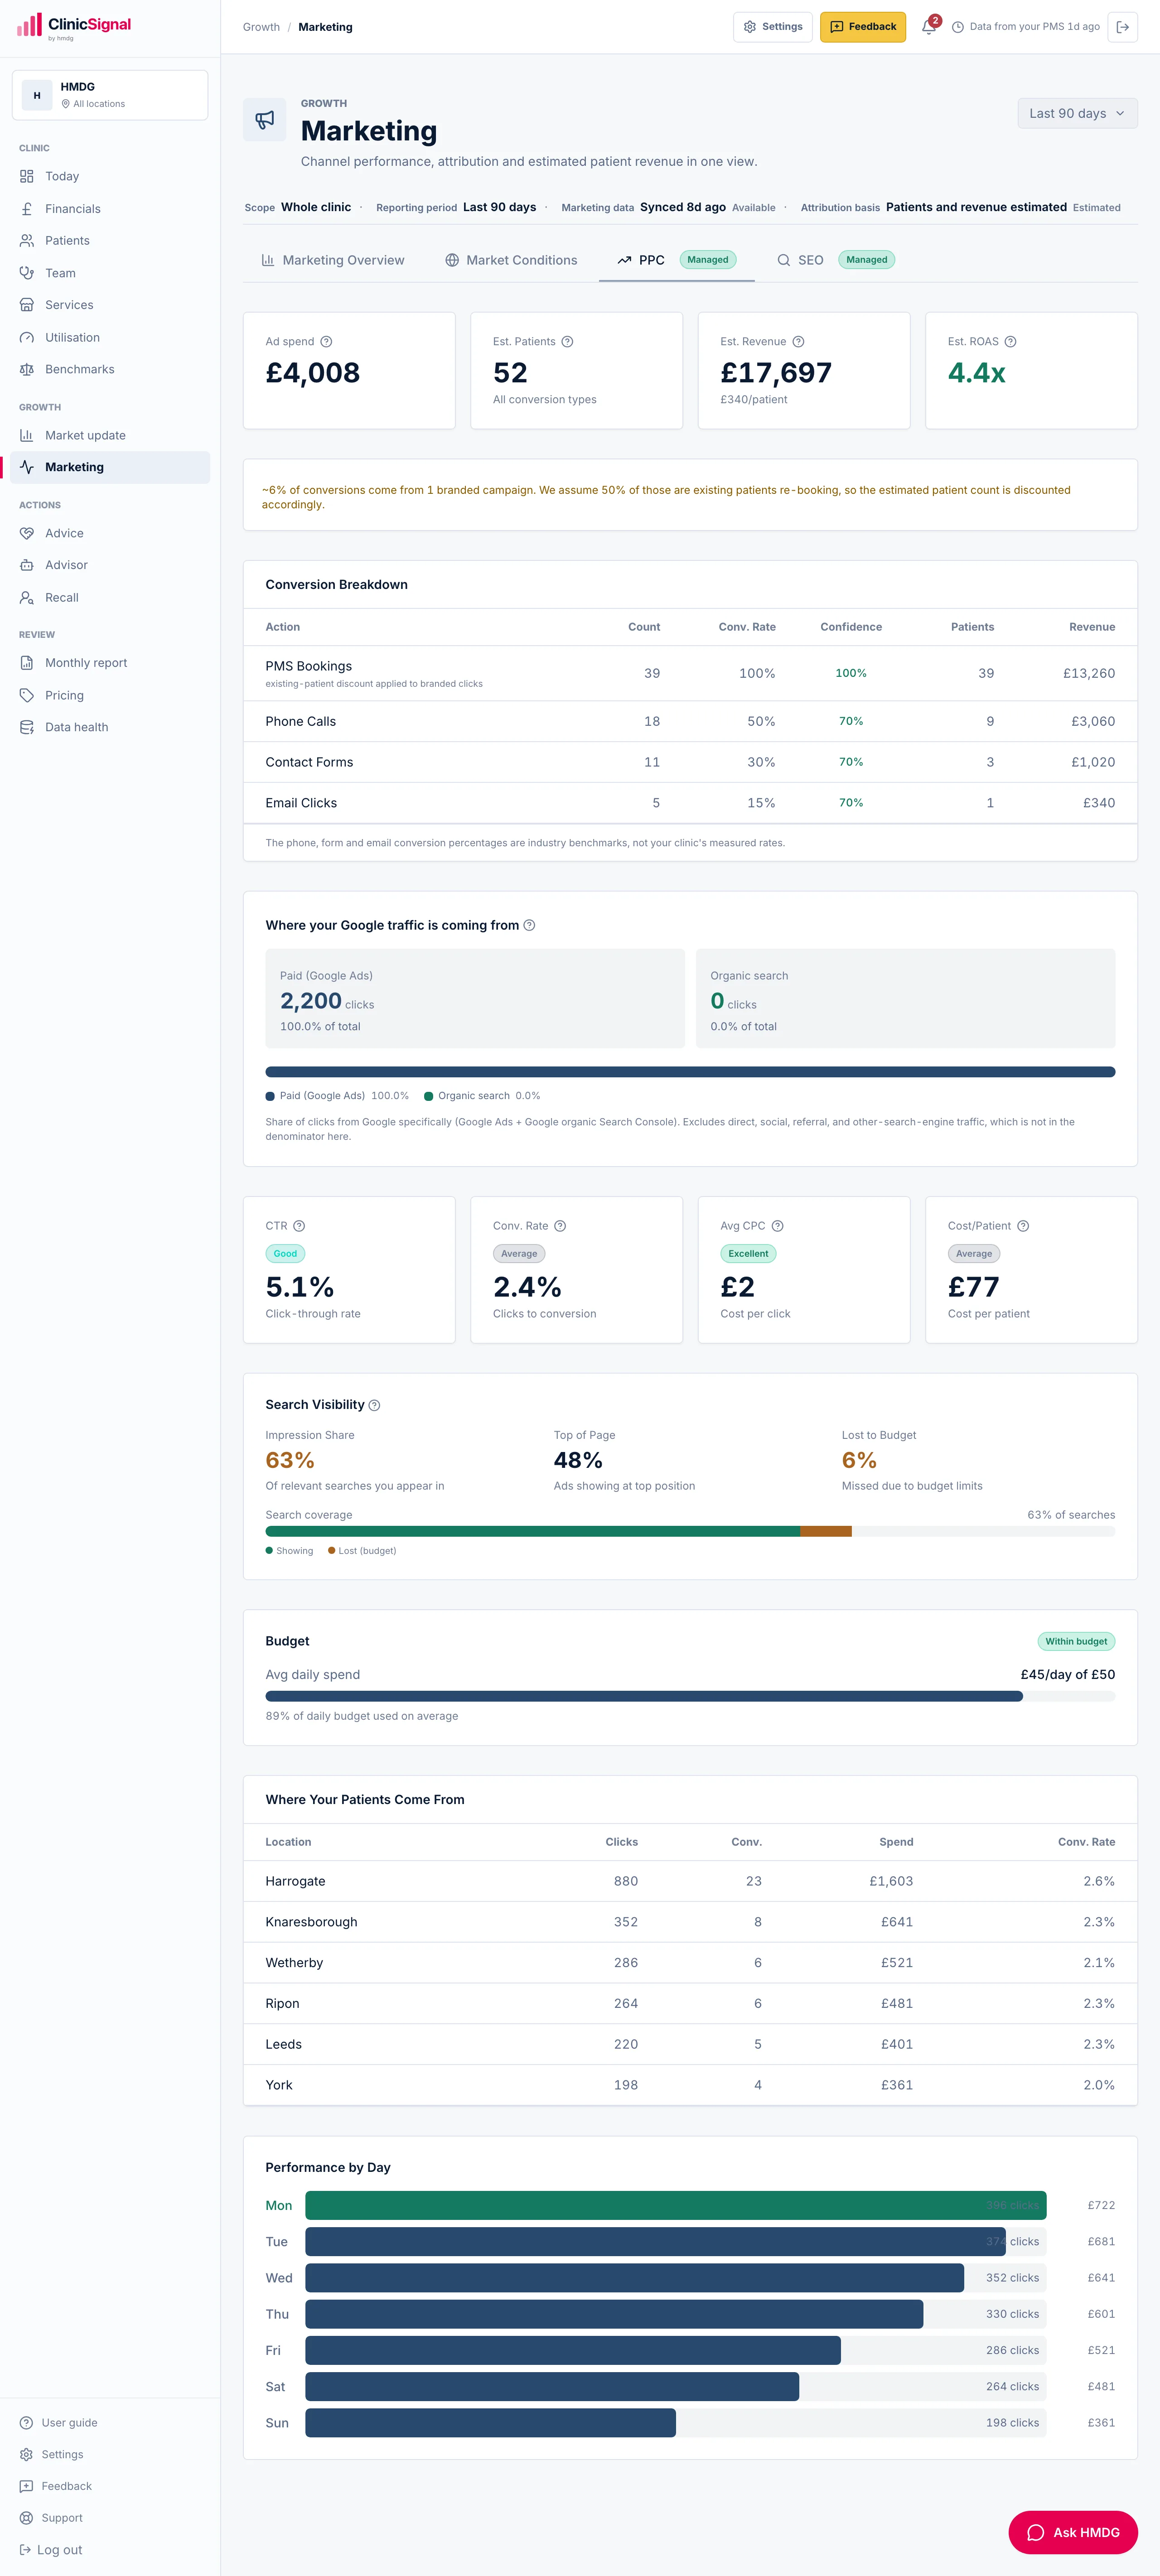Show Ad spend help tooltip icon
The width and height of the screenshot is (1160, 2576).
tap(326, 342)
